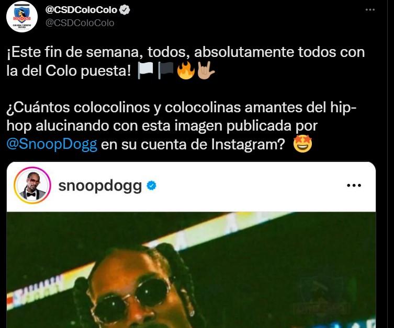Click the faint Colo-Colo watermark on photo
This screenshot has width=394, height=328.
pos(323,295)
